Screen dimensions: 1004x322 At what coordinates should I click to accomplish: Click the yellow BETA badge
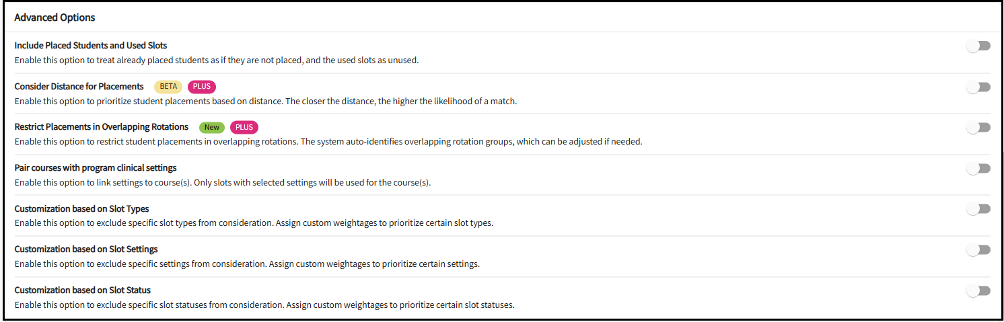(x=168, y=87)
